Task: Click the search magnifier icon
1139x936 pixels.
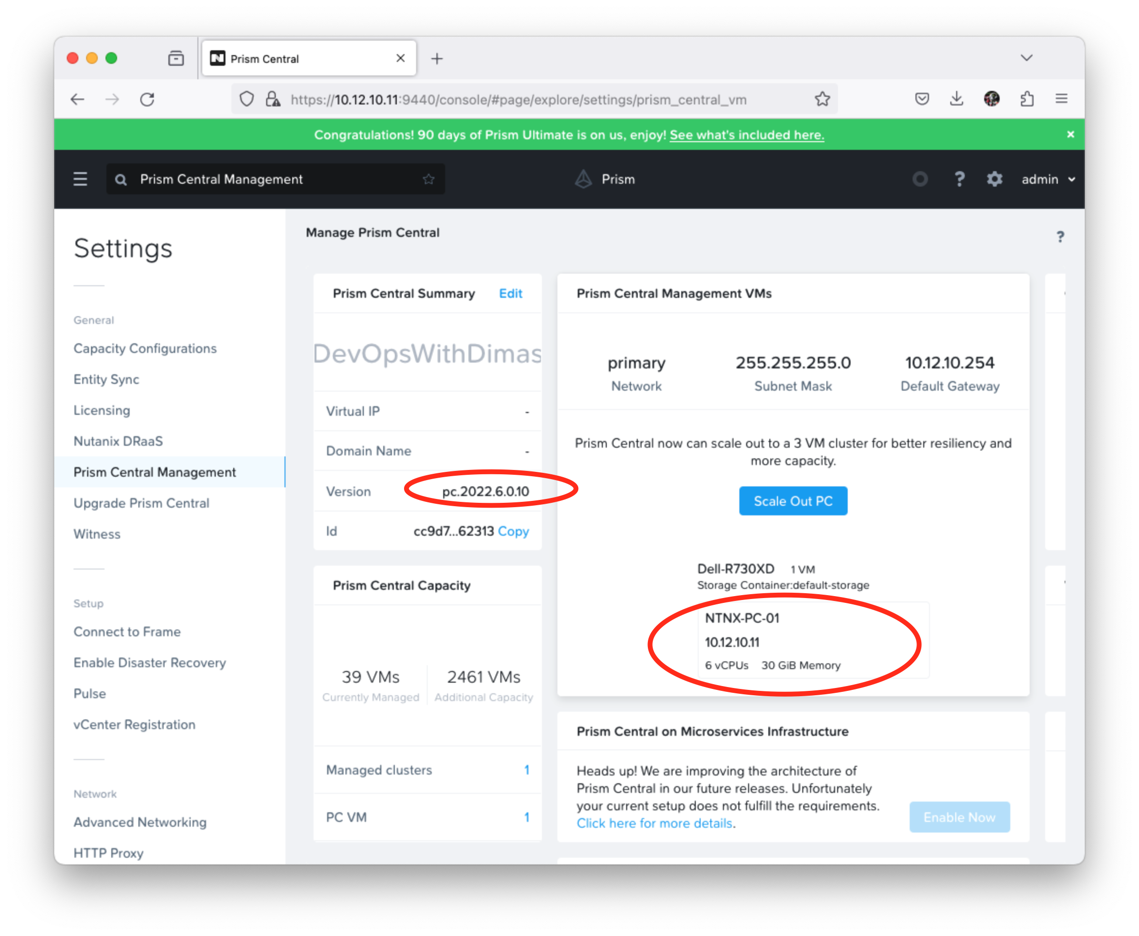Action: pyautogui.click(x=121, y=179)
